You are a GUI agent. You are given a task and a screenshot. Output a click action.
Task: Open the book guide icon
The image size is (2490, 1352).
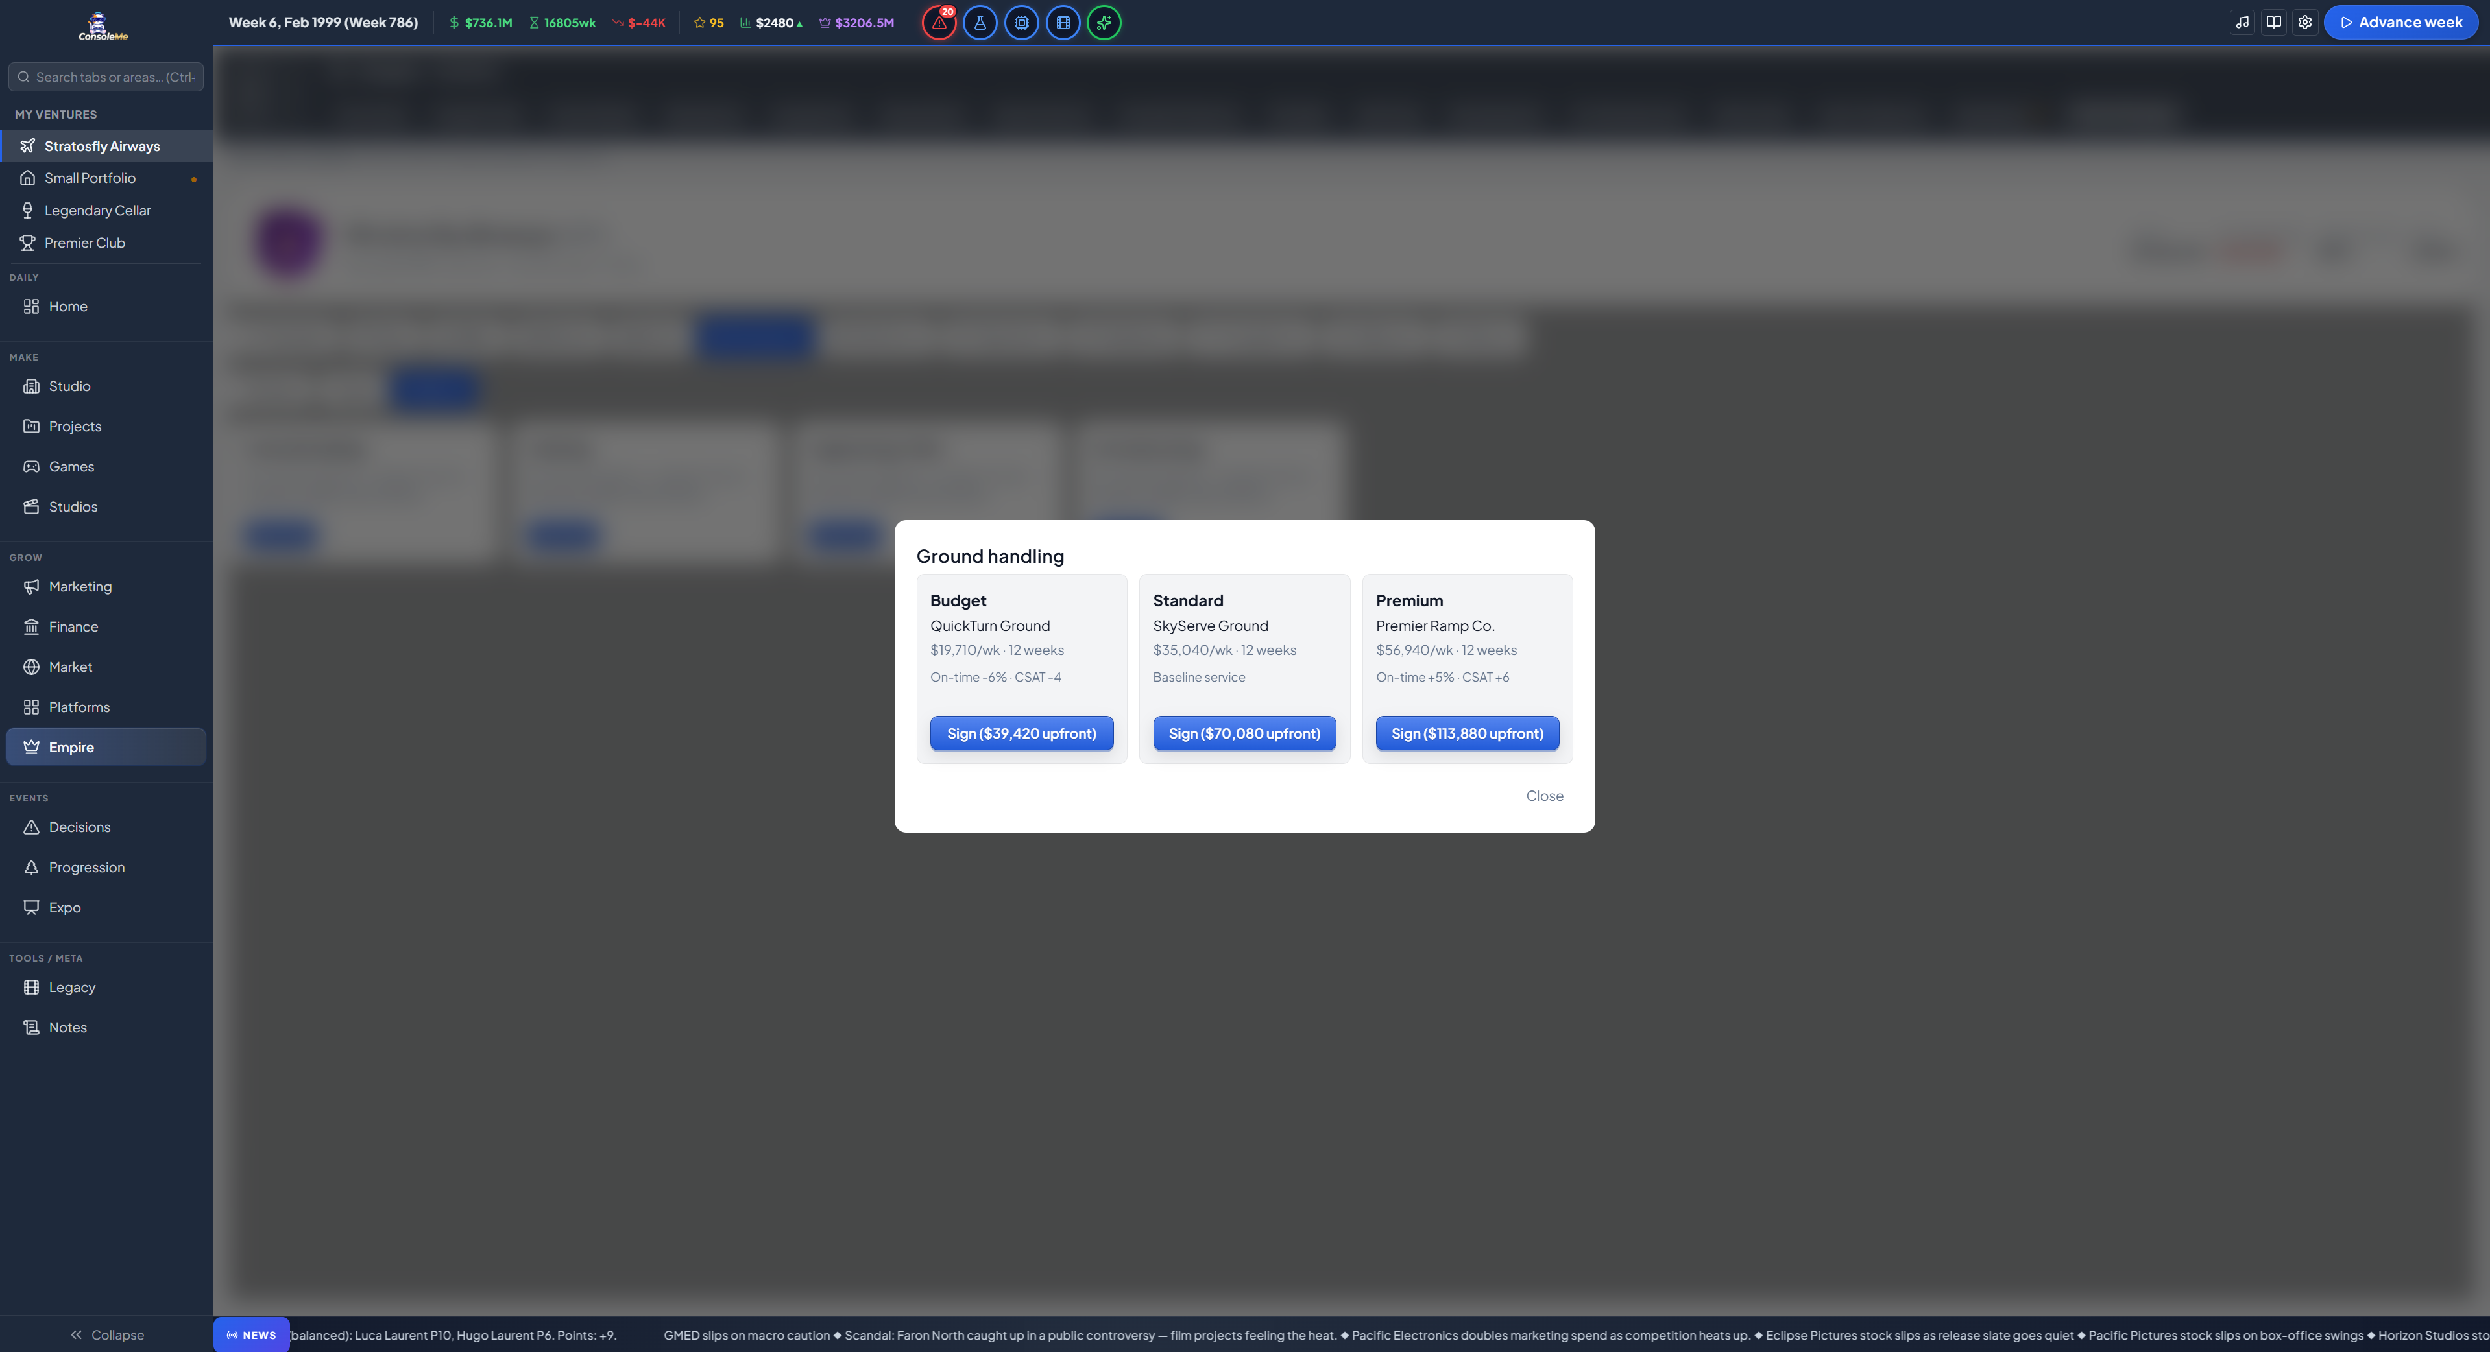click(2273, 22)
